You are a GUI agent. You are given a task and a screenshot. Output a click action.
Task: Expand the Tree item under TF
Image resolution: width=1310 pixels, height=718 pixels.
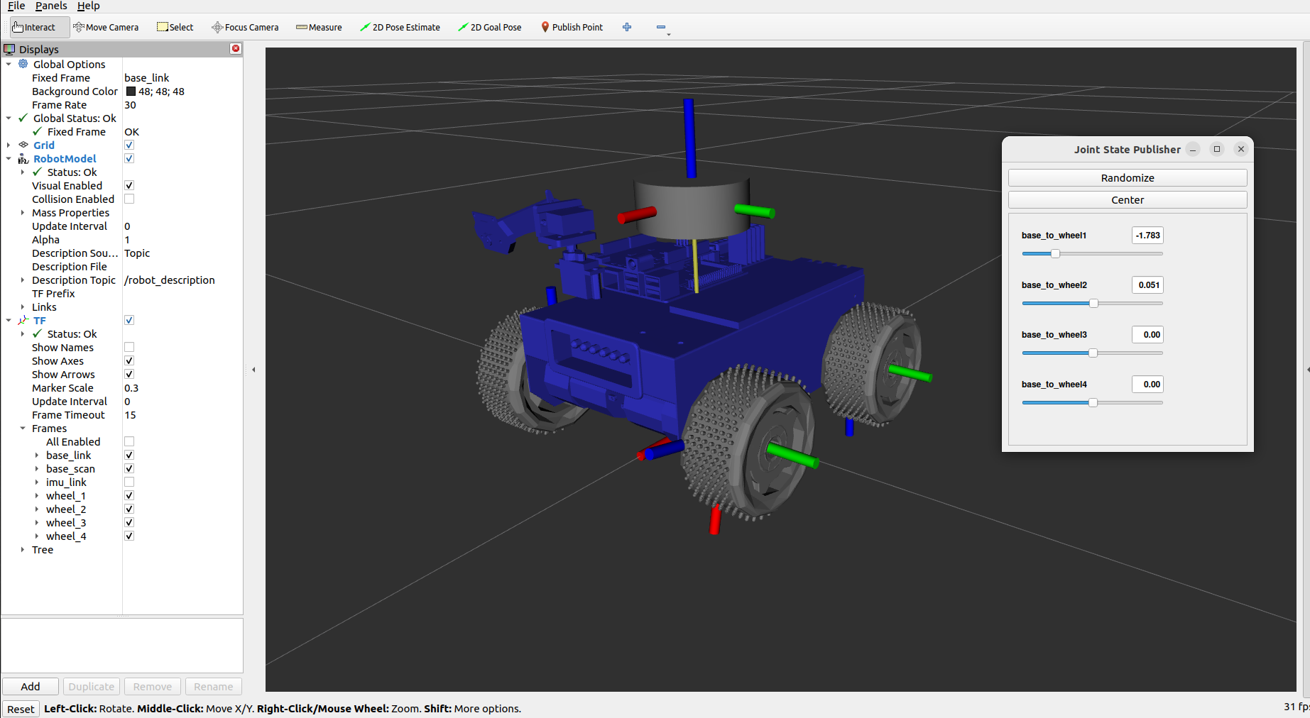coord(22,549)
